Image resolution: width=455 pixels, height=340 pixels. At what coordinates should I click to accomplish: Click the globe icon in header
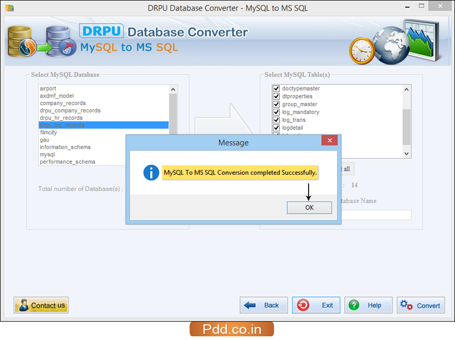(x=391, y=46)
